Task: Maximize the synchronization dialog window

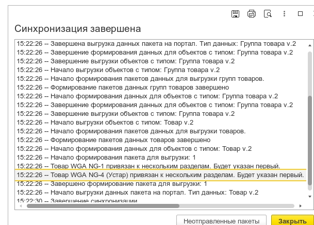Action: [301, 14]
